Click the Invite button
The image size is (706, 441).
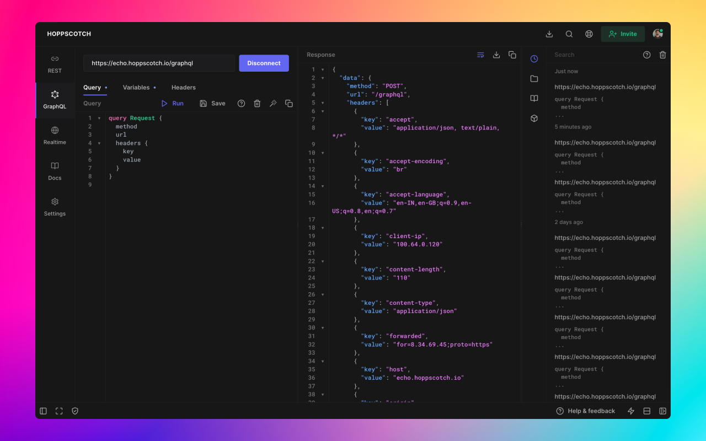(x=623, y=34)
